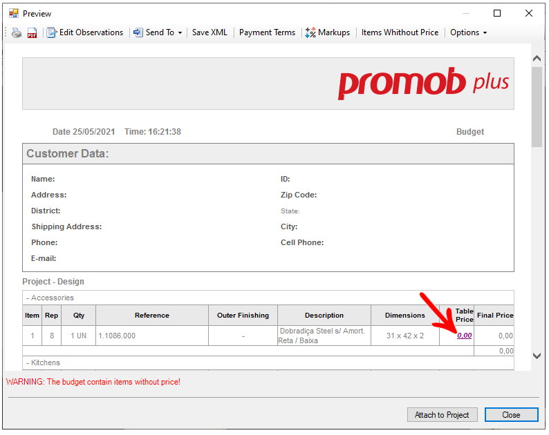Click the Table Price column header

pos(457,316)
